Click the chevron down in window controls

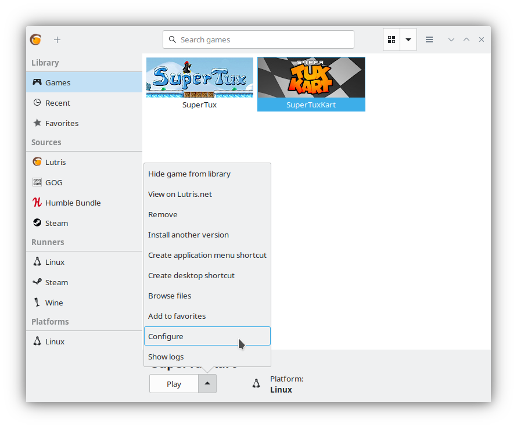pyautogui.click(x=451, y=39)
